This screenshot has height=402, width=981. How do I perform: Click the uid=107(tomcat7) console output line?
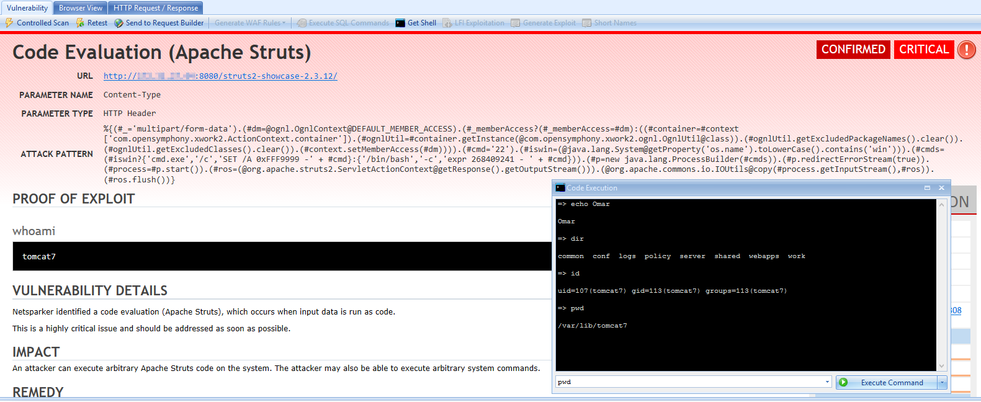pos(672,291)
